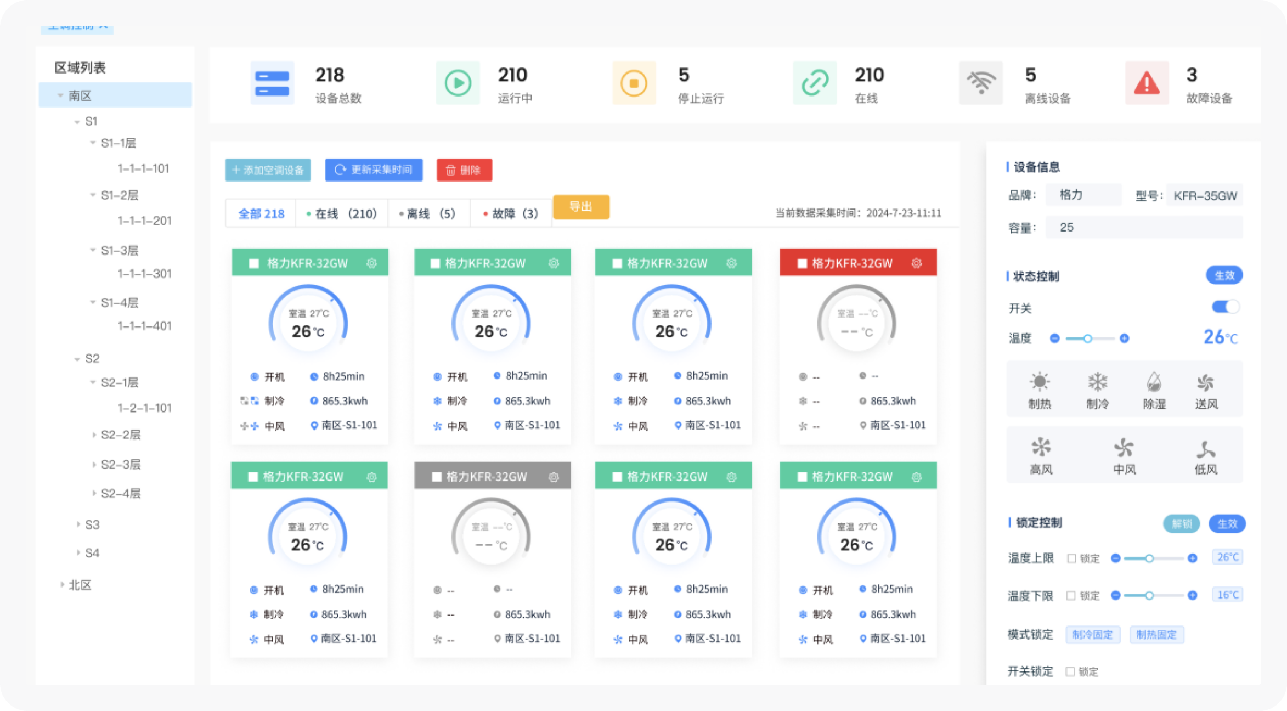Expand the S3 tree node
The height and width of the screenshot is (711, 1287).
78,524
